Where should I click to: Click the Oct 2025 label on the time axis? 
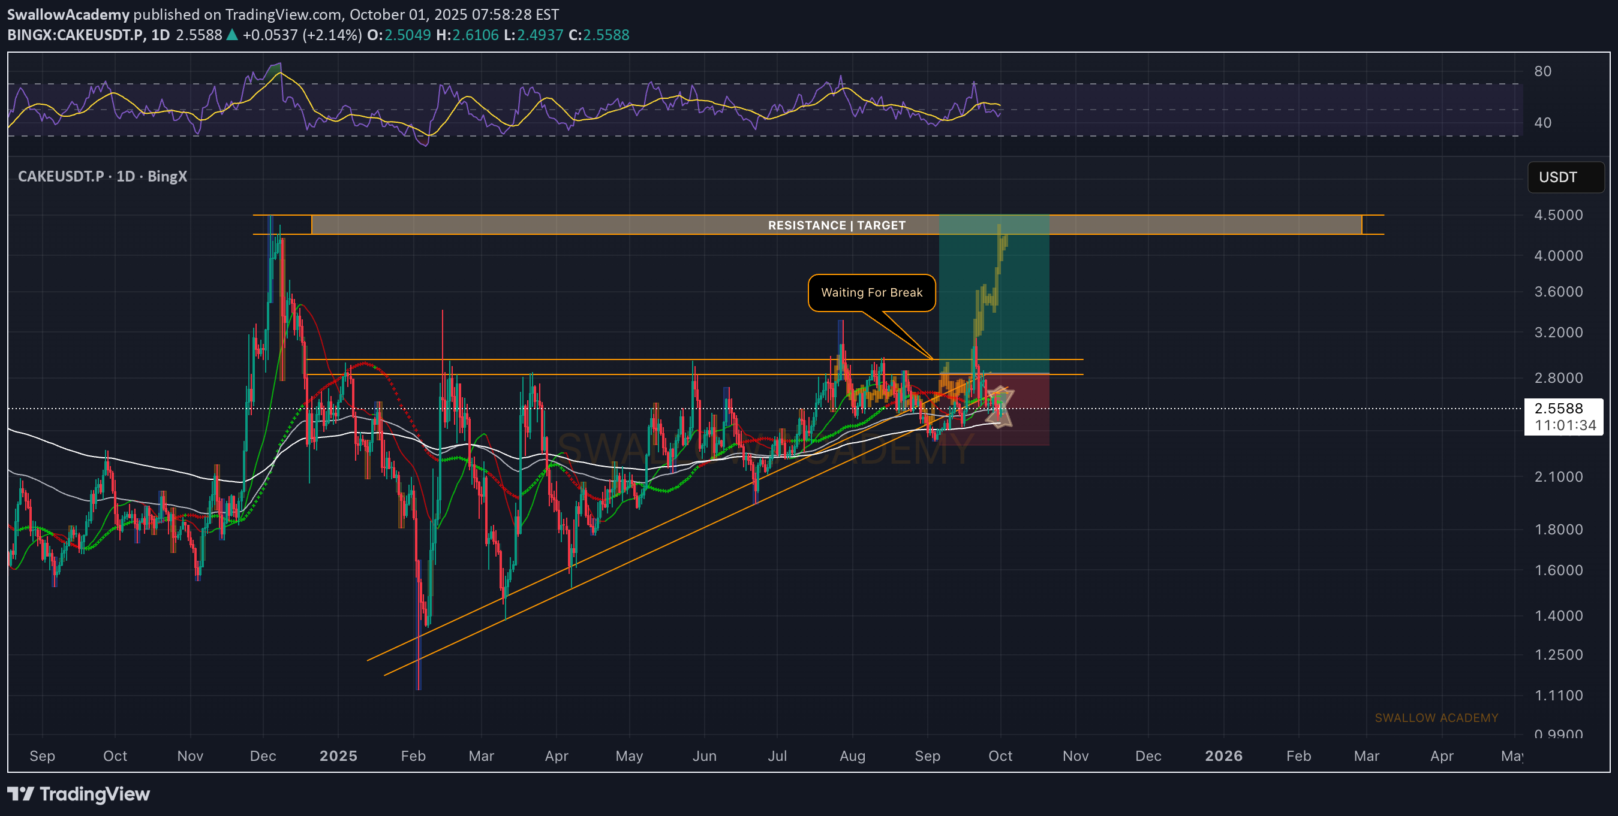pyautogui.click(x=1000, y=755)
